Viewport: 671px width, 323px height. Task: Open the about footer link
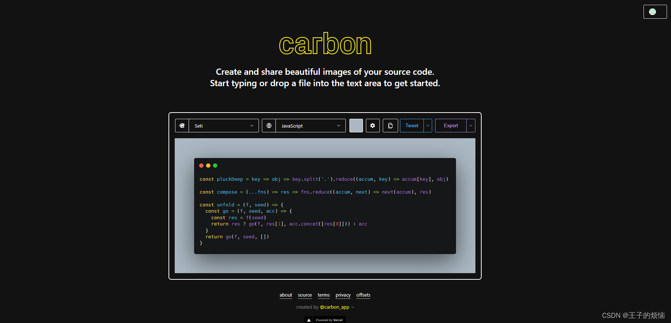(286, 295)
